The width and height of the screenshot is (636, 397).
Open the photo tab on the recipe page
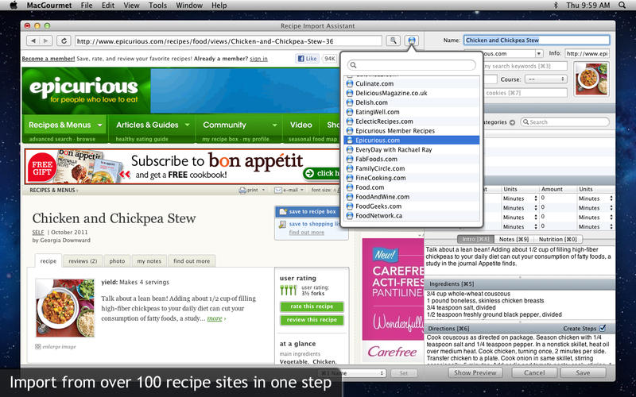(117, 261)
